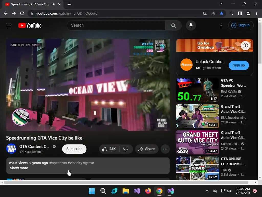Open the #speedrun hashtag
262x197 pixels.
(x=58, y=163)
